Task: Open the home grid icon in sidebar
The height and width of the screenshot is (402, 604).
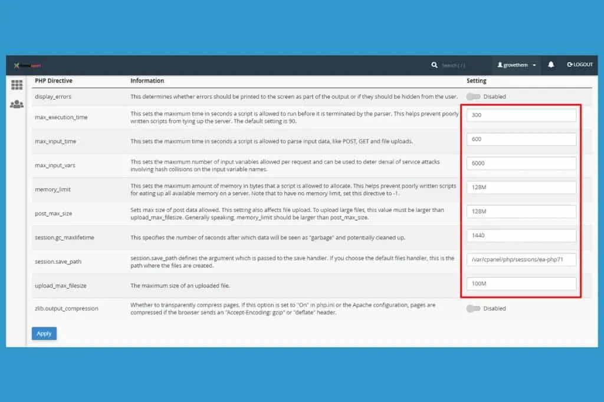Action: pyautogui.click(x=17, y=85)
